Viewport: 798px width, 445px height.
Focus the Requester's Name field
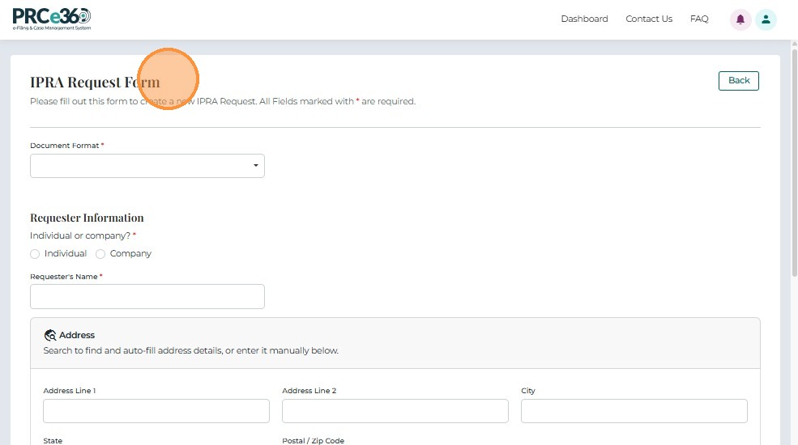pyautogui.click(x=147, y=297)
